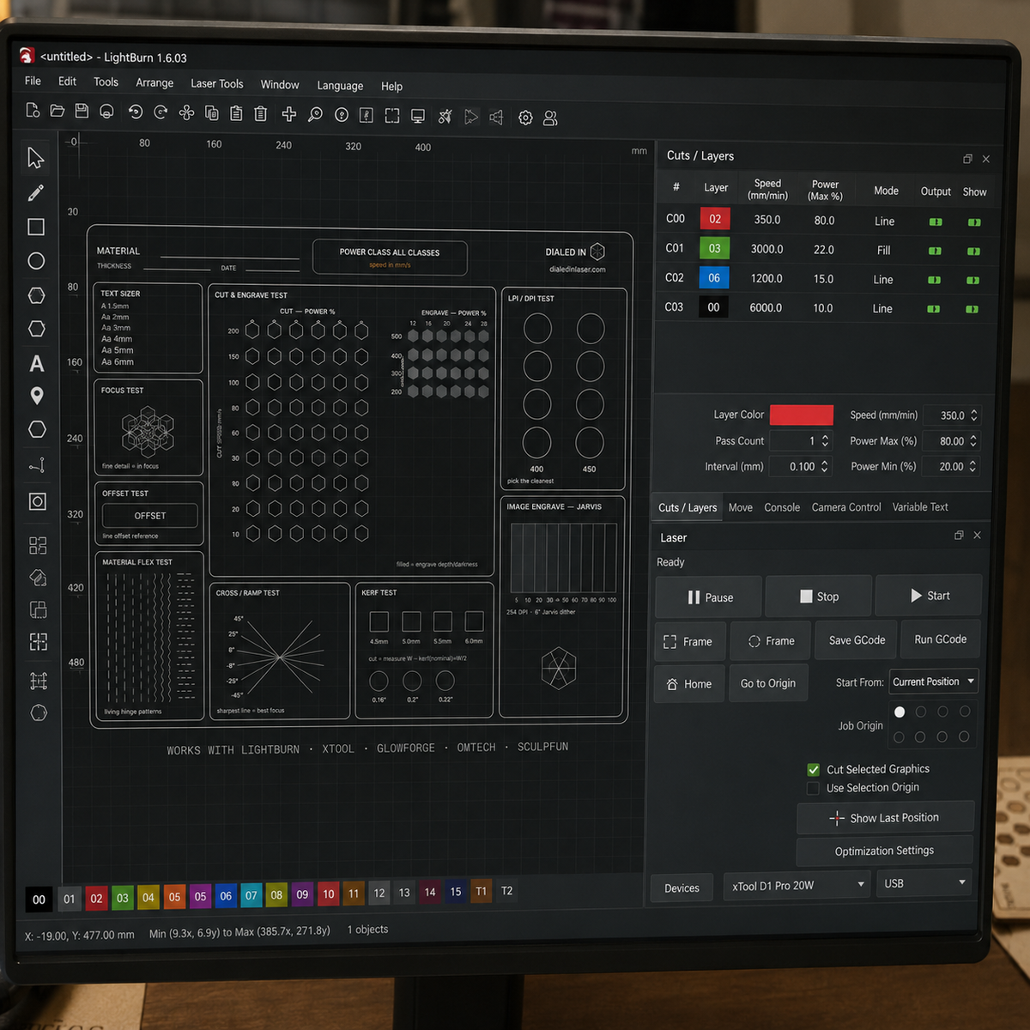The image size is (1030, 1030).
Task: Click the Delete trash can icon
Action: tap(261, 113)
